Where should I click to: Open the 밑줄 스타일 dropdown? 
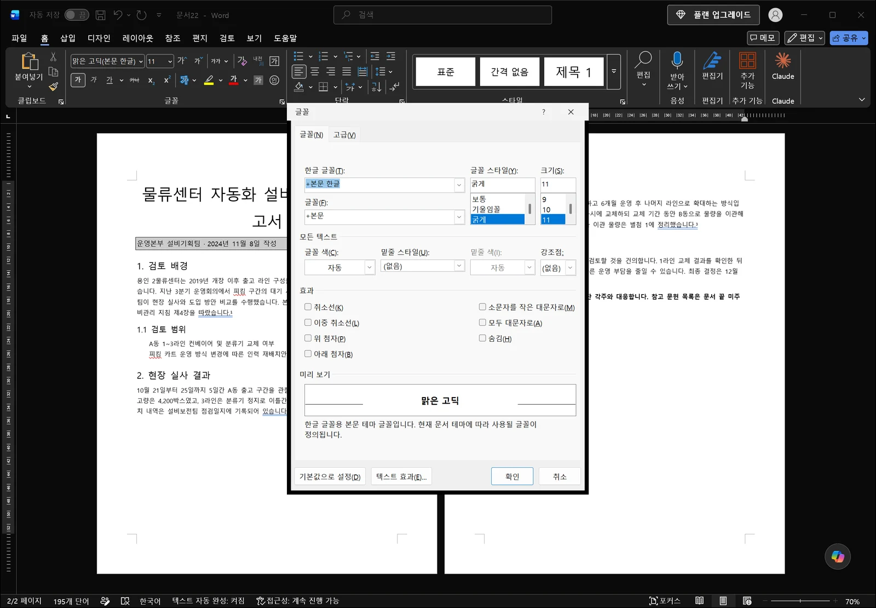[x=459, y=266]
